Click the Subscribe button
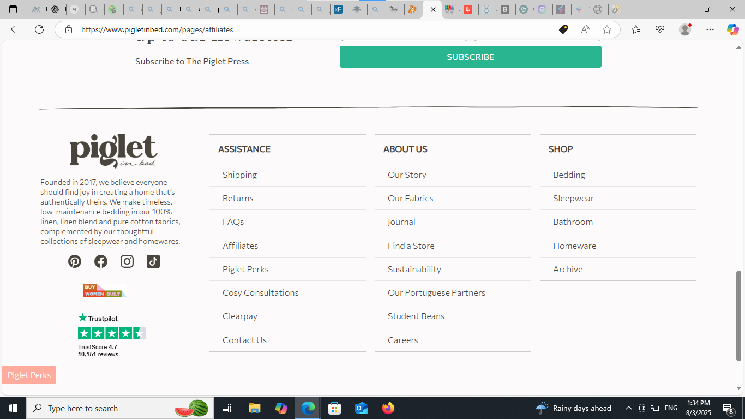Image resolution: width=745 pixels, height=419 pixels. pyautogui.click(x=471, y=57)
